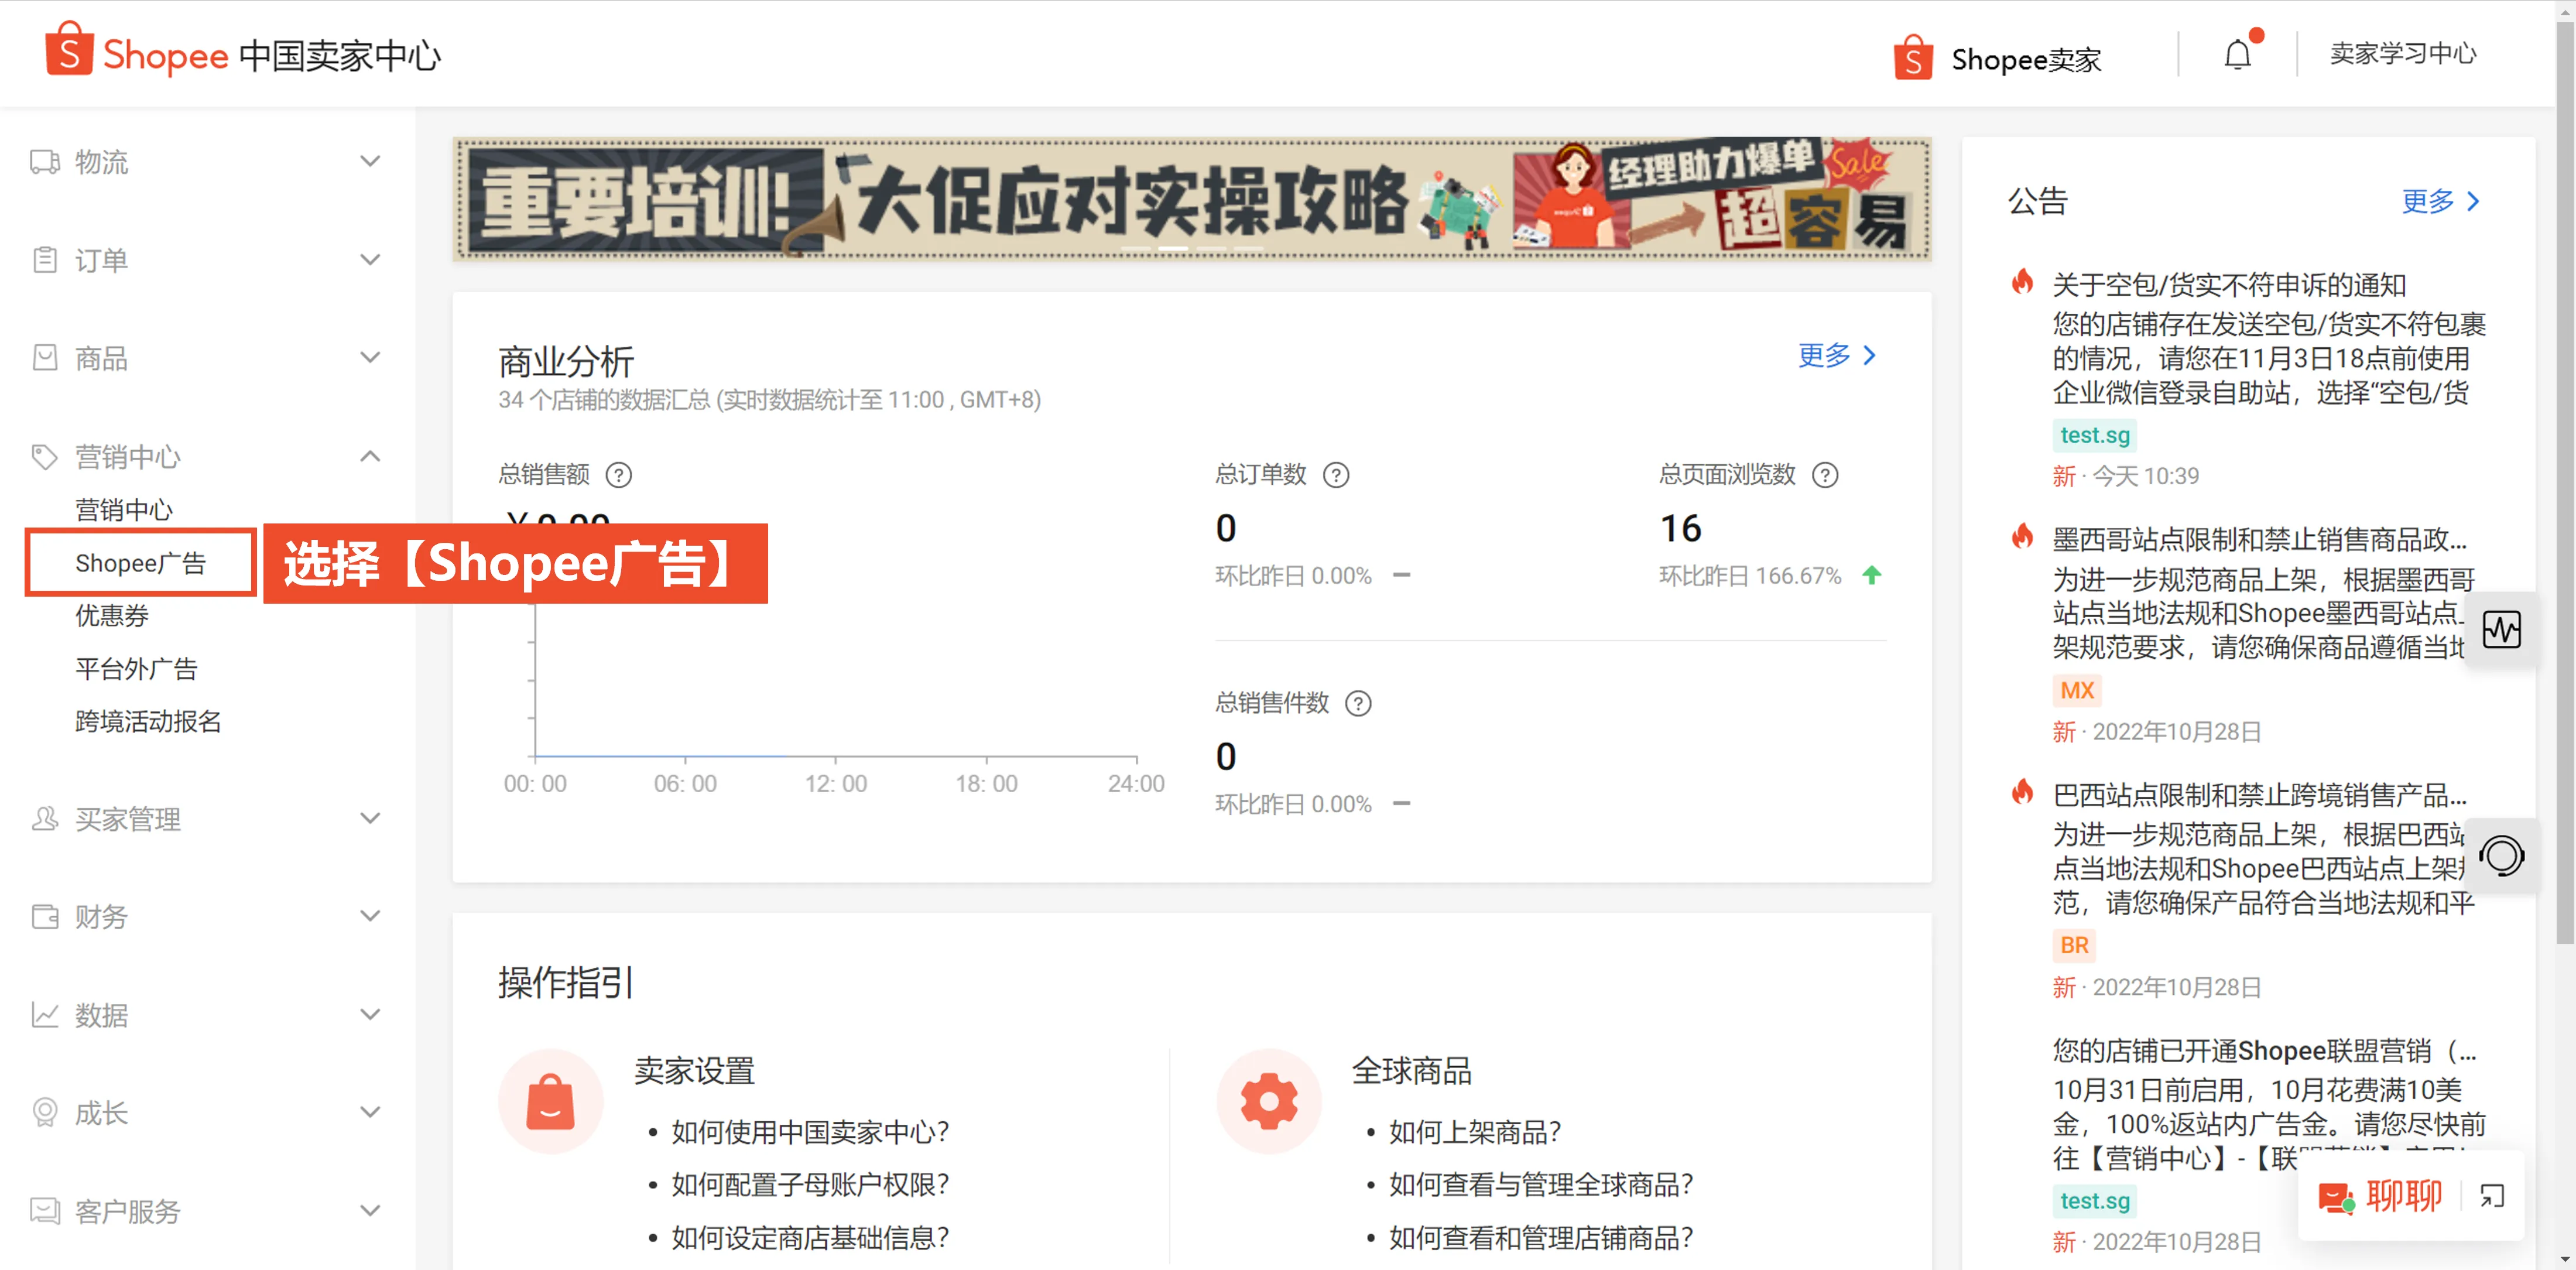Click the 卖家设置 shopping bag icon

[551, 1101]
